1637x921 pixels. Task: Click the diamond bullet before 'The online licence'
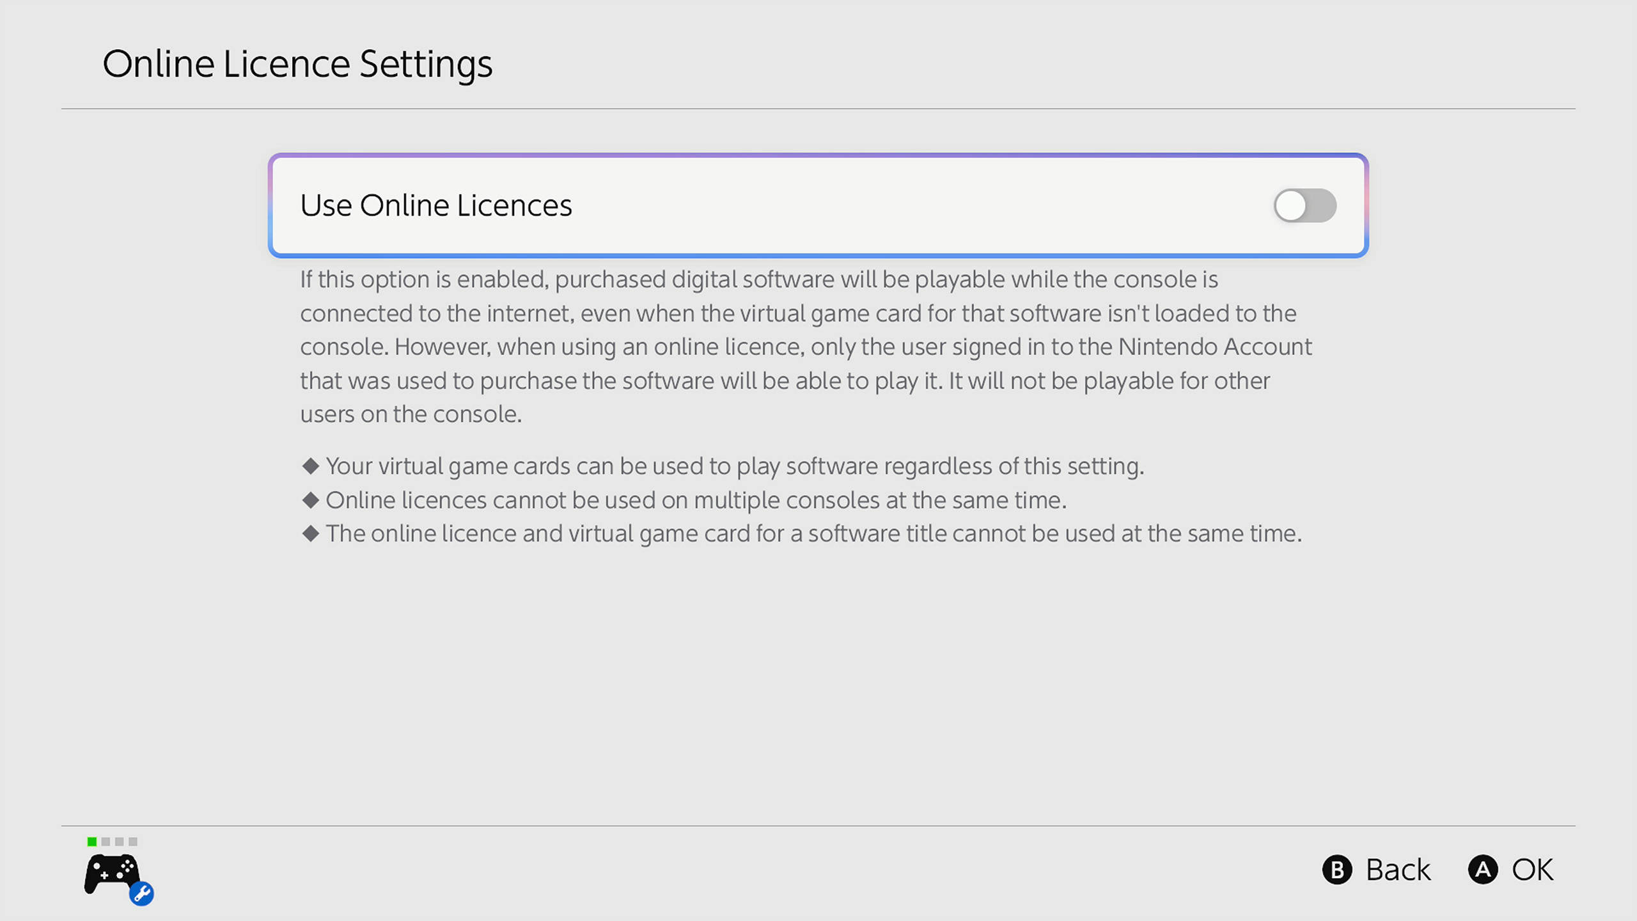point(311,533)
